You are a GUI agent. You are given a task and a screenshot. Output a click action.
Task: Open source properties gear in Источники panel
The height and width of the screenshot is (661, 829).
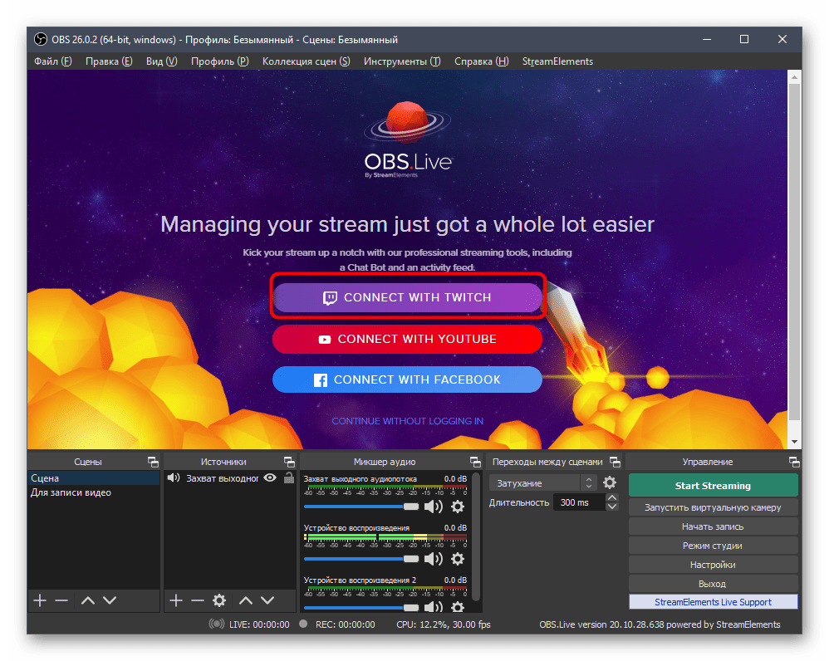[219, 600]
